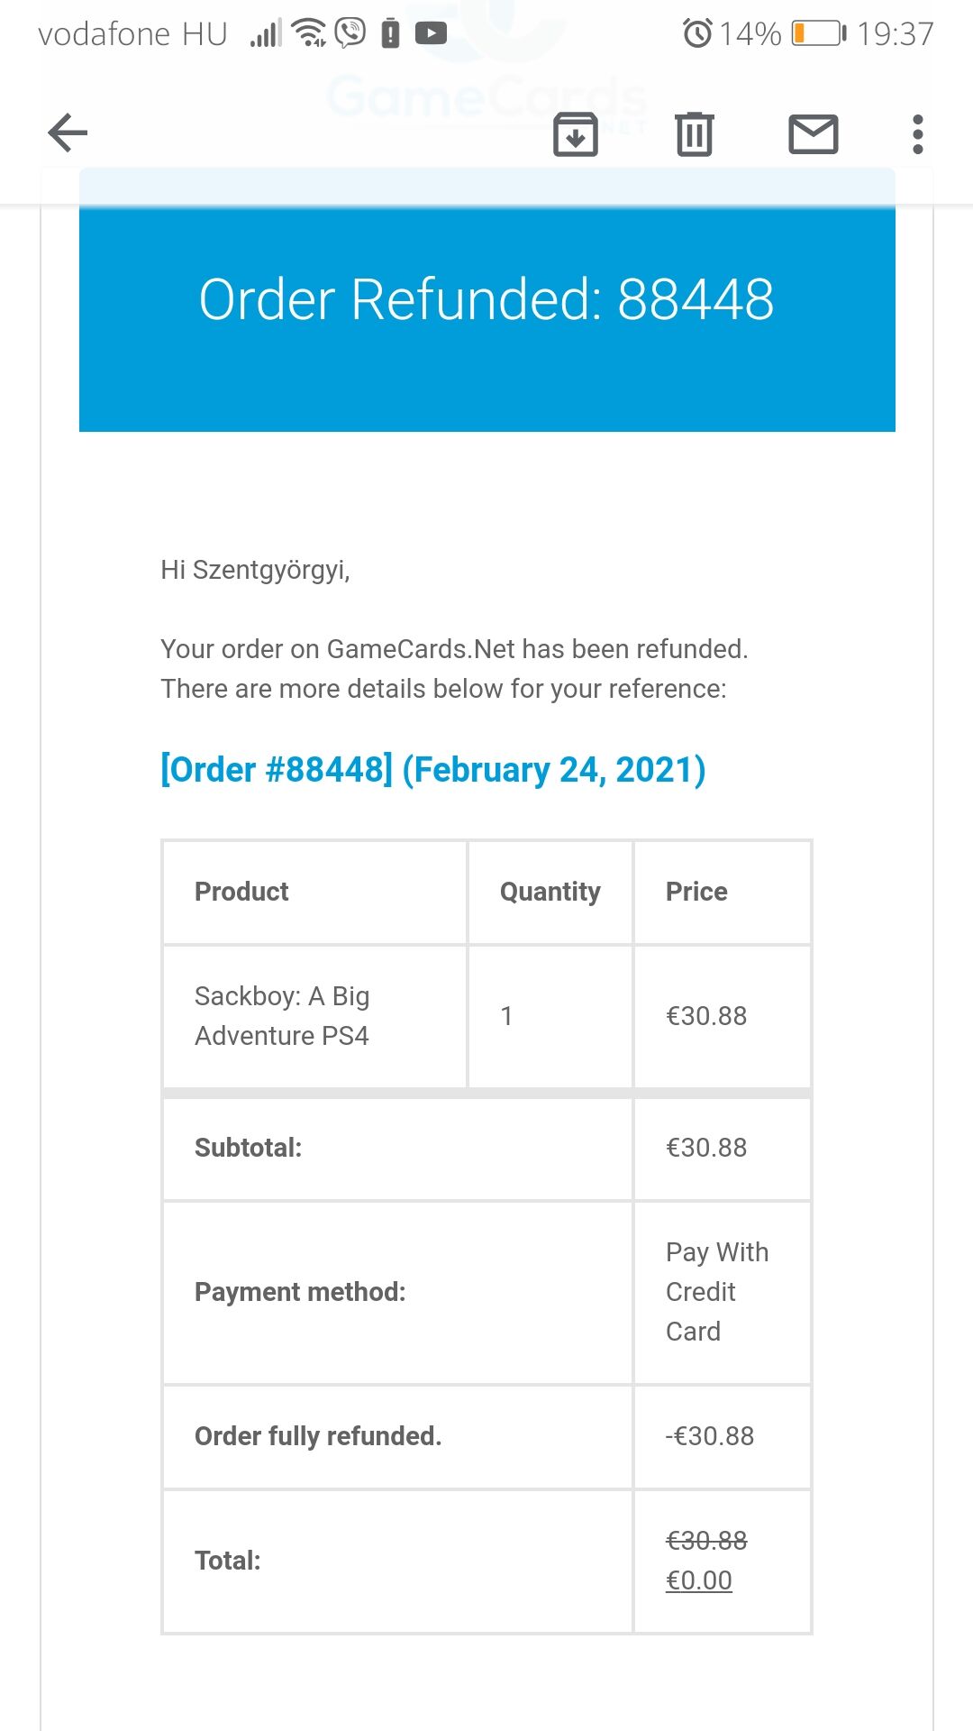973x1731 pixels.
Task: Tap the struck-through €30.88 total
Action: coord(706,1541)
